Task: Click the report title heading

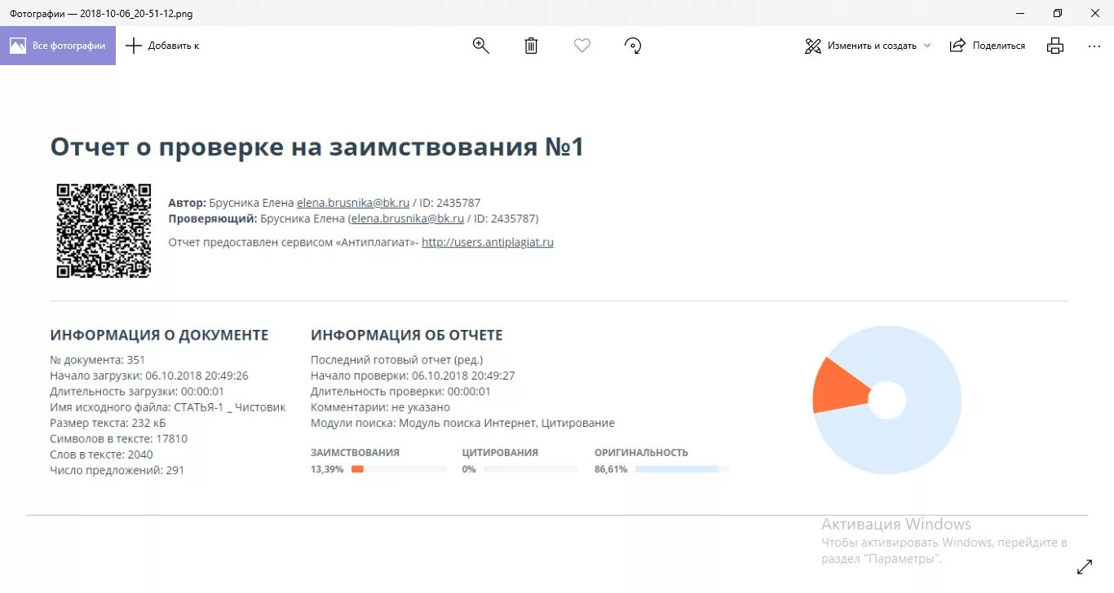Action: (317, 147)
